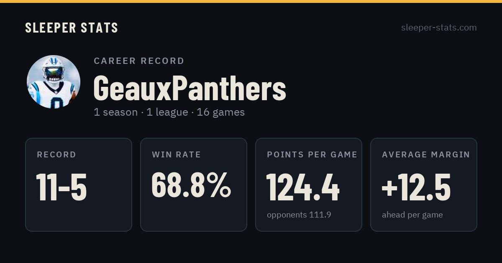Click the WIN RATE card label
The width and height of the screenshot is (502, 263).
(x=177, y=154)
